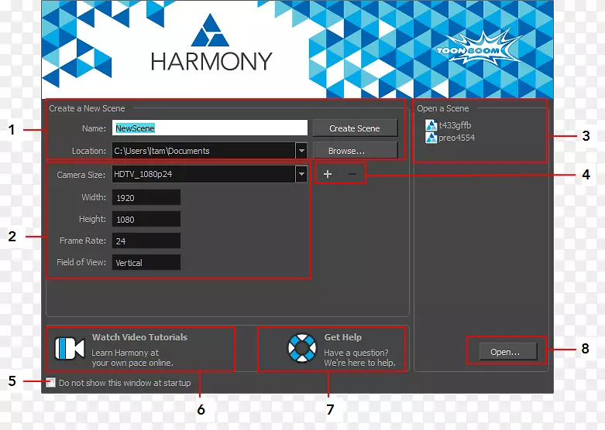Click the lifebuoy Get Help icon
The image size is (605, 430).
[302, 348]
